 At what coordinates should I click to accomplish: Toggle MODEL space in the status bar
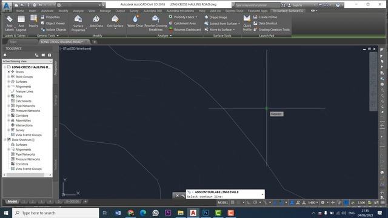[x=222, y=202]
